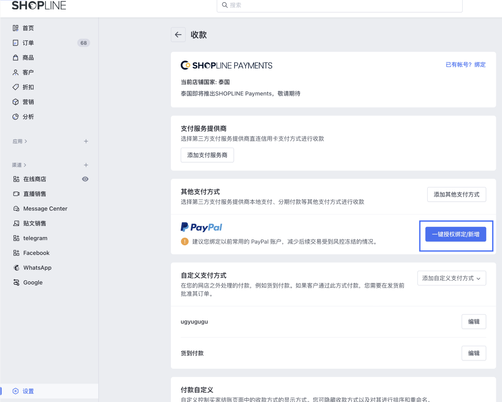The image size is (502, 402).
Task: Expand the 应用 section chevron
Action: point(26,141)
